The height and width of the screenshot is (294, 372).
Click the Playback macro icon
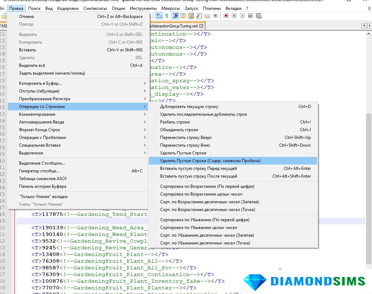click(x=242, y=16)
